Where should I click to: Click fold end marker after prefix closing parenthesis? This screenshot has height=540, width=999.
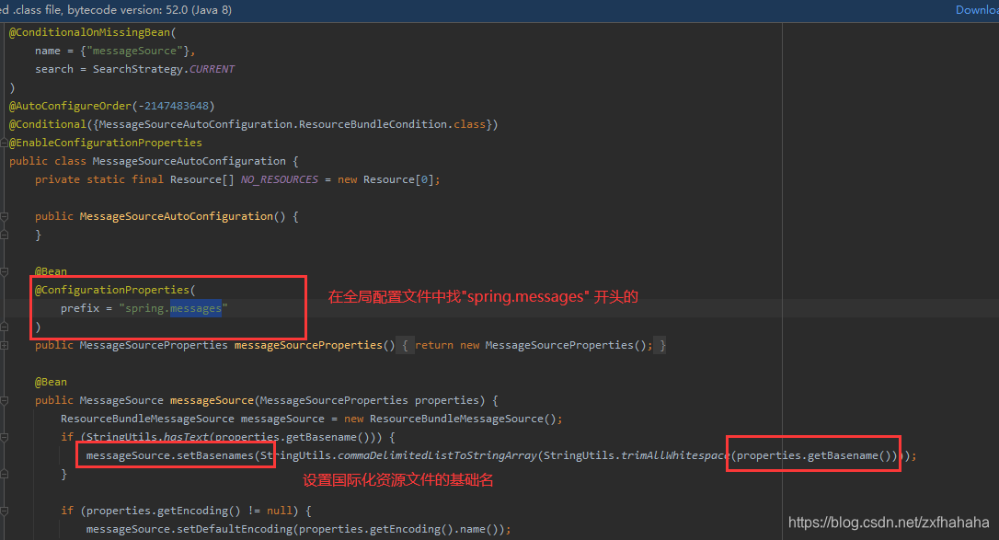4,327
